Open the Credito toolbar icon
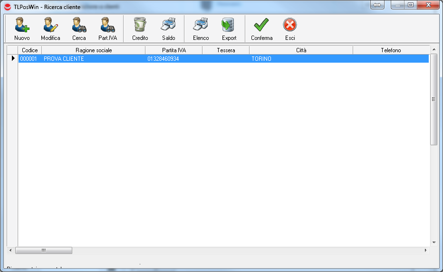443x272 pixels. [x=140, y=25]
